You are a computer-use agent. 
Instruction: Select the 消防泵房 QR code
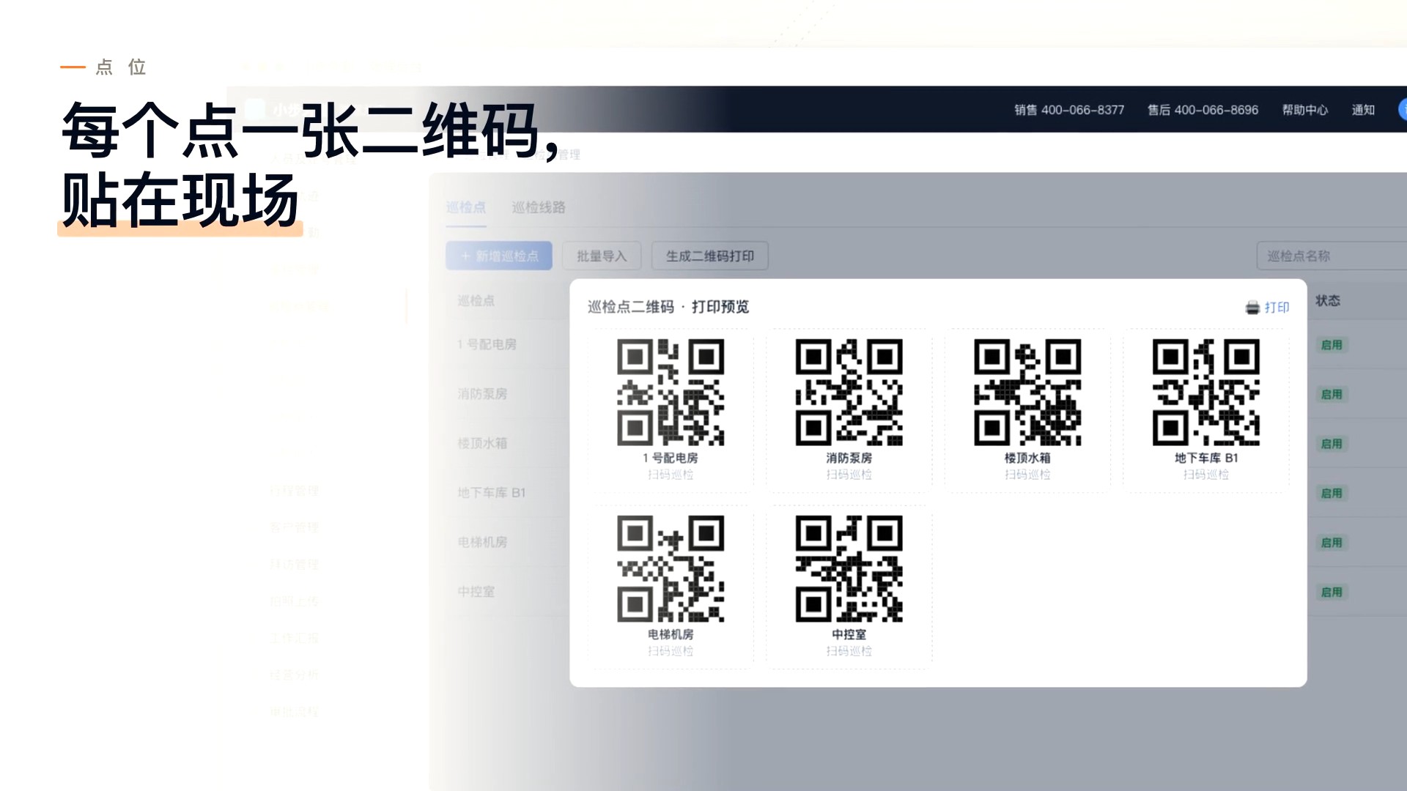click(x=849, y=392)
